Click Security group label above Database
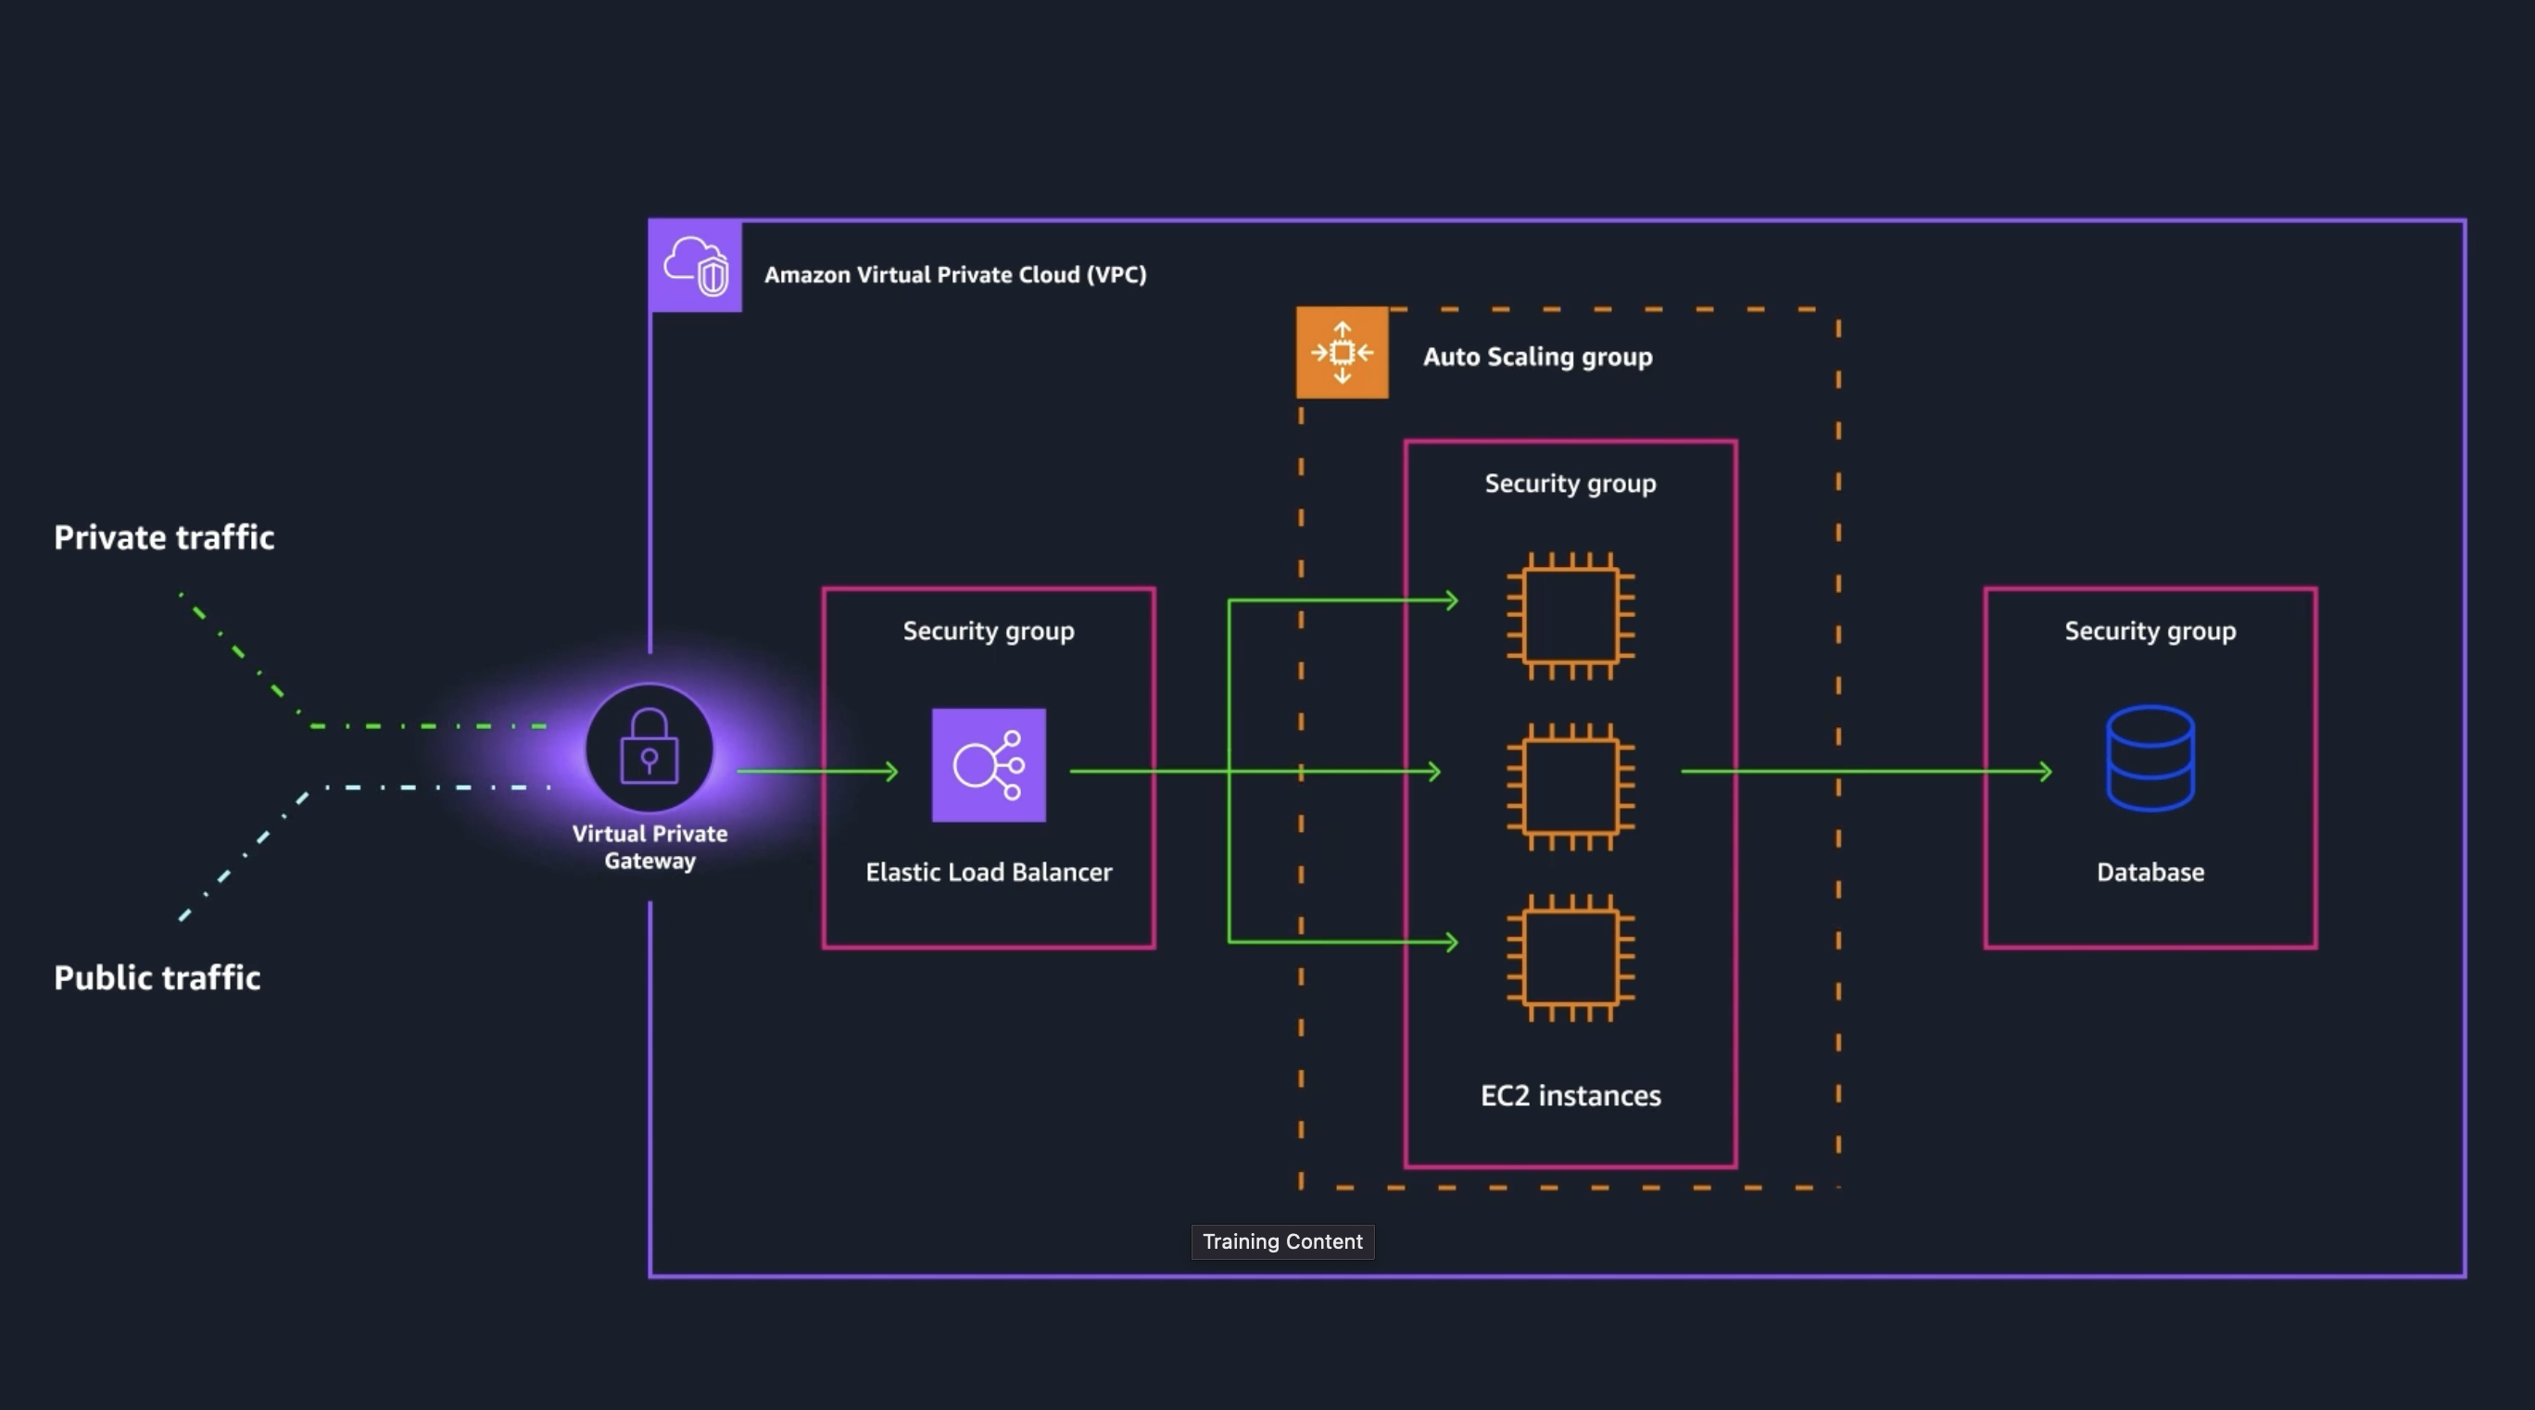2535x1410 pixels. (2150, 631)
